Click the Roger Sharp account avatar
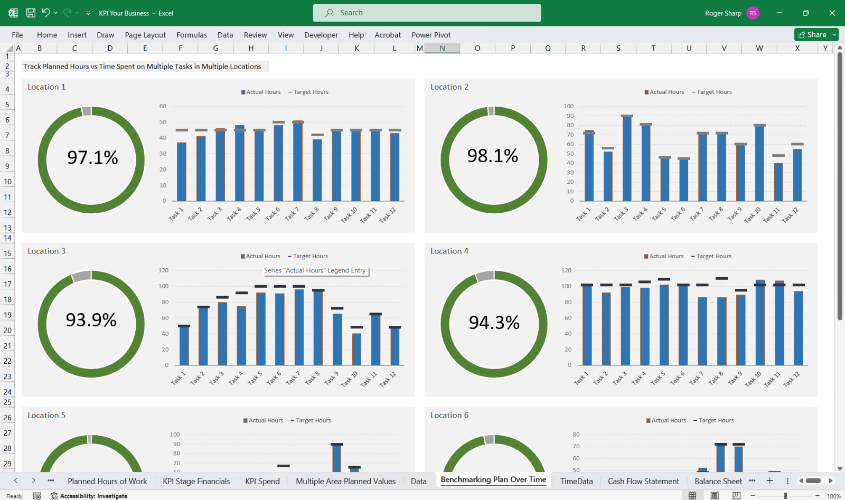This screenshot has width=845, height=500. pyautogui.click(x=753, y=13)
